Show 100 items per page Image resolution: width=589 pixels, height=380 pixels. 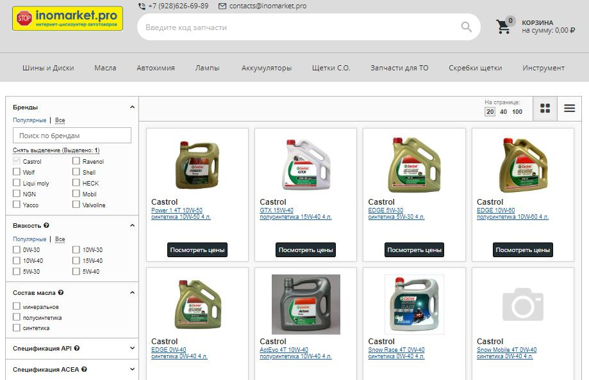517,112
